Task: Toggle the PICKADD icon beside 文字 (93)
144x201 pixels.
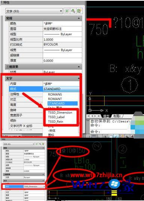Action: (67, 11)
